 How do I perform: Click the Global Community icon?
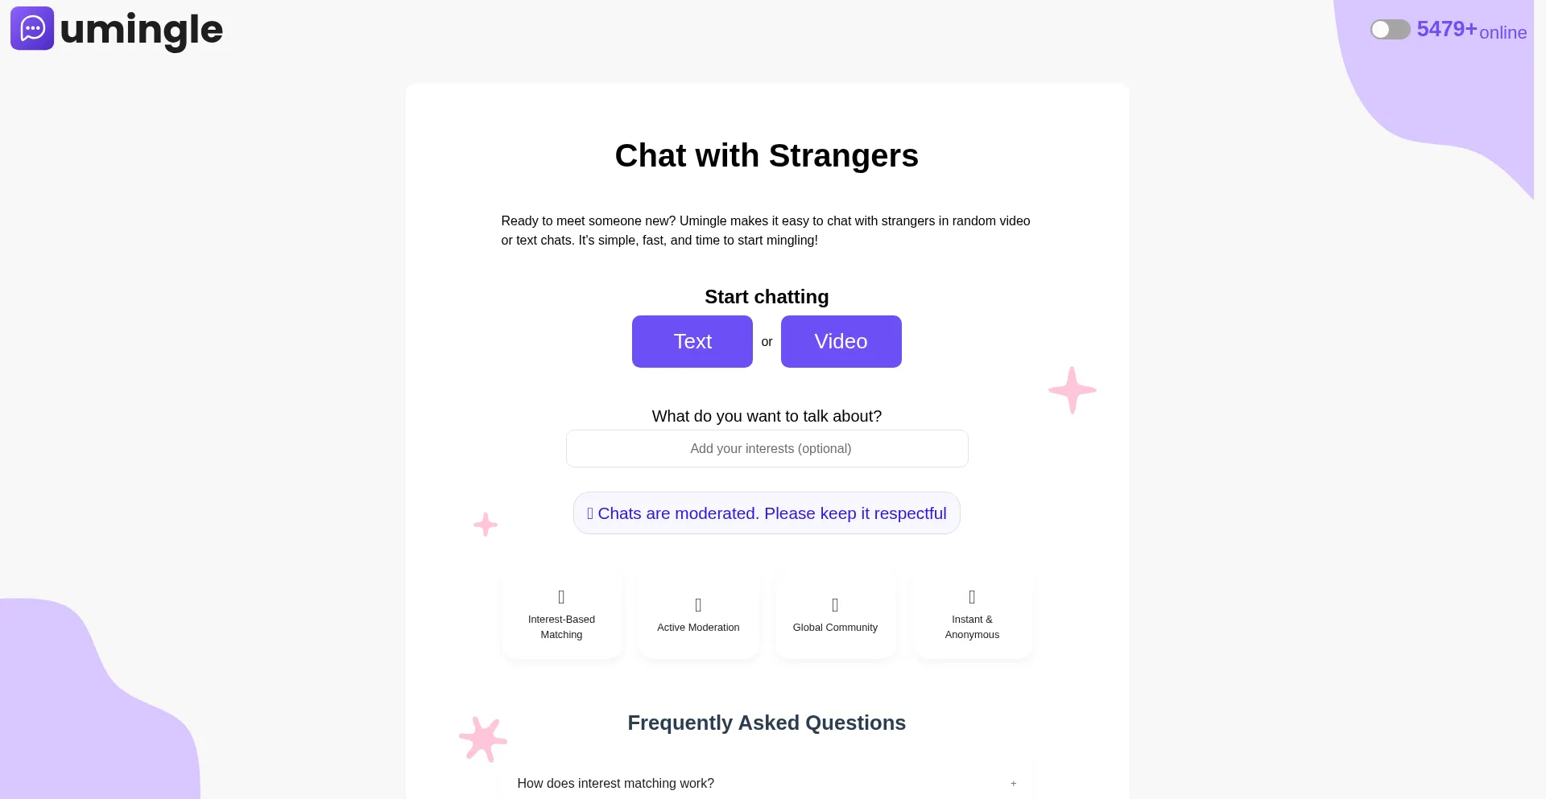pos(835,605)
